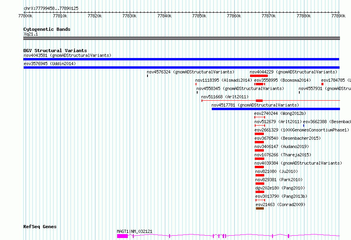Image resolution: width=351 pixels, height=240 pixels.
Task: Click the MAGT1|NM_032121 gene label
Action: [134, 231]
